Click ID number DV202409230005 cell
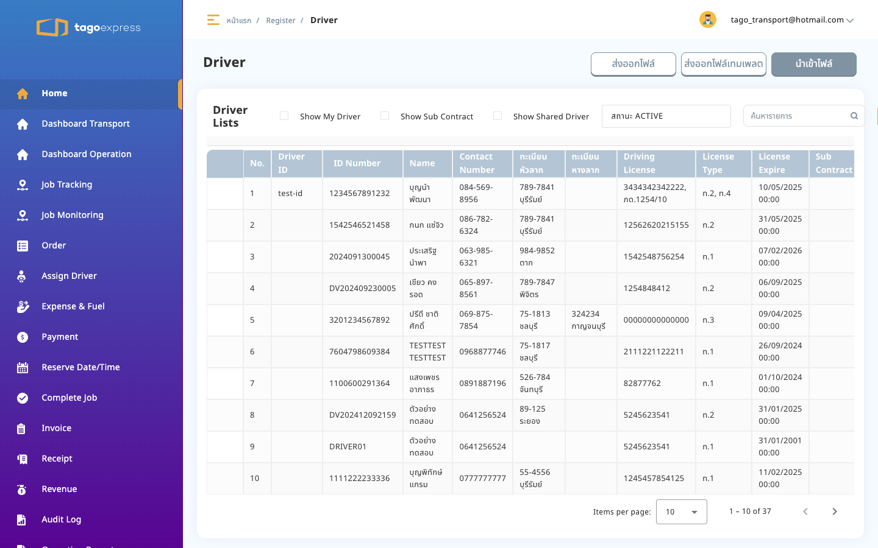The height and width of the screenshot is (548, 878). pos(362,289)
